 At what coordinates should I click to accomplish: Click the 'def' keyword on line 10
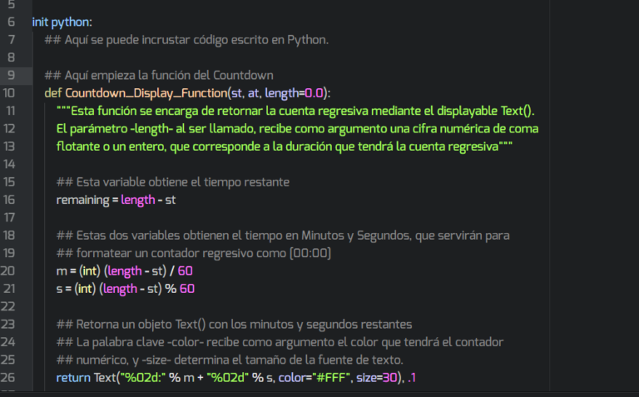pos(53,92)
